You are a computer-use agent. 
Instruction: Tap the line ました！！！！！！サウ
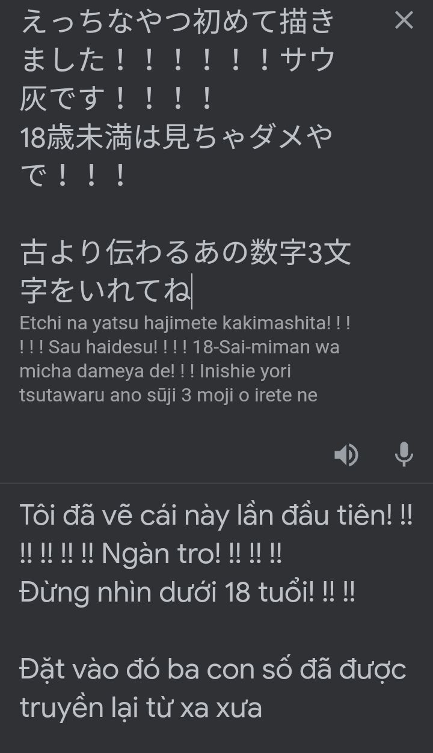177,61
